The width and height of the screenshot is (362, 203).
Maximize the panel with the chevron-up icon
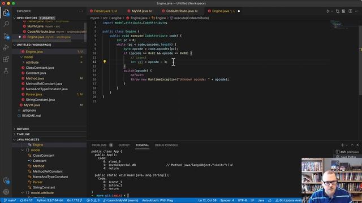[352, 145]
